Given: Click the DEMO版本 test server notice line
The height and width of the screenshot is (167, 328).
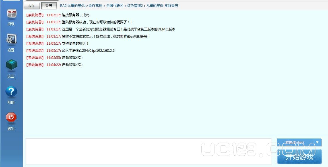Looking at the screenshot, I should (118, 29).
